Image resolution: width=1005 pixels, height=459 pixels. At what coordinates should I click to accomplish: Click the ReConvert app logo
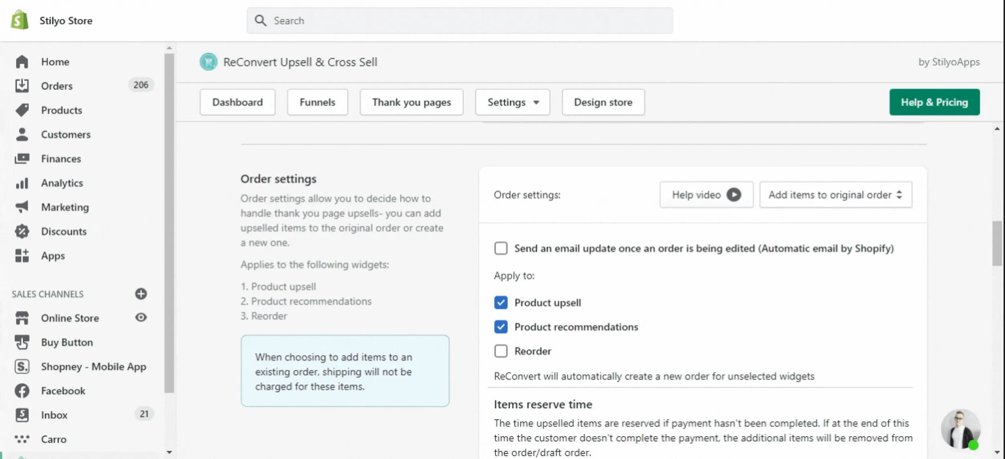(208, 62)
